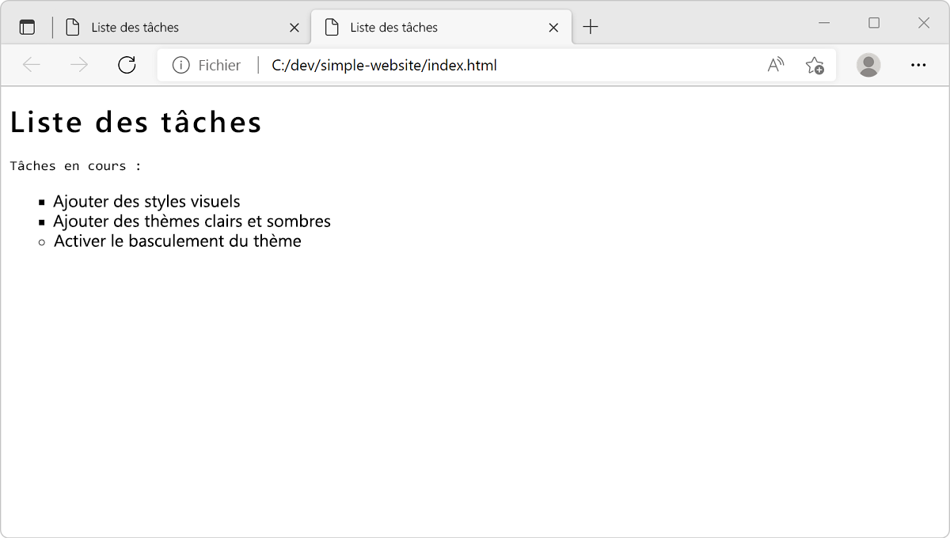Viewport: 950px width, 538px height.
Task: Refresh the current page
Action: coord(127,65)
